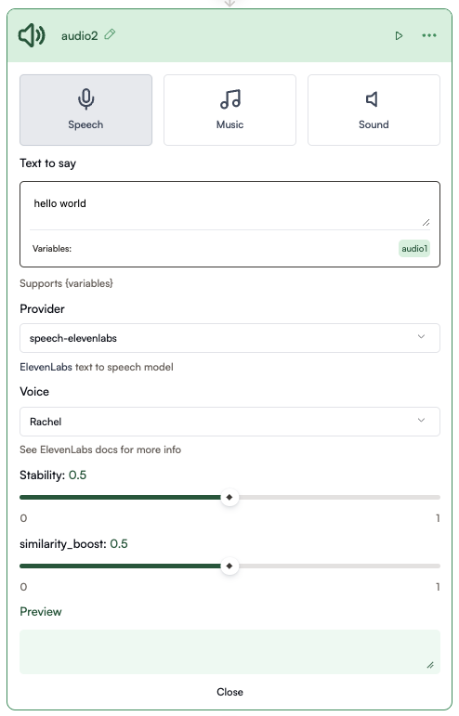
Task: Click the speaker icon in the audio2 header
Action: tap(32, 35)
